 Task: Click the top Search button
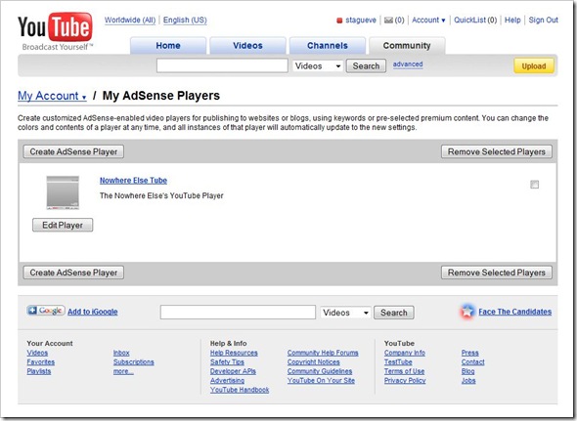tap(366, 66)
